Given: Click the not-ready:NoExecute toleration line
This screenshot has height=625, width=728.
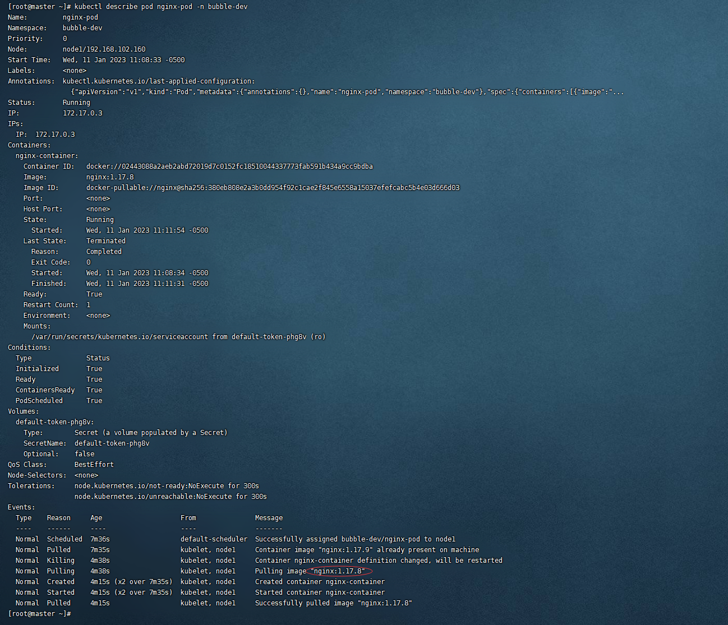Looking at the screenshot, I should 167,486.
